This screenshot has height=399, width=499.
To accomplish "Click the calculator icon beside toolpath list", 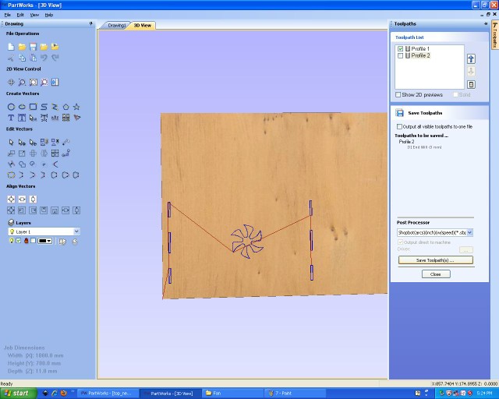I will point(471,84).
